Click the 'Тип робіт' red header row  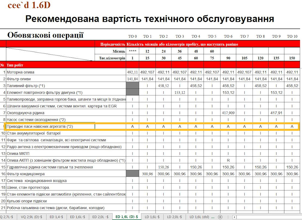coord(63,65)
